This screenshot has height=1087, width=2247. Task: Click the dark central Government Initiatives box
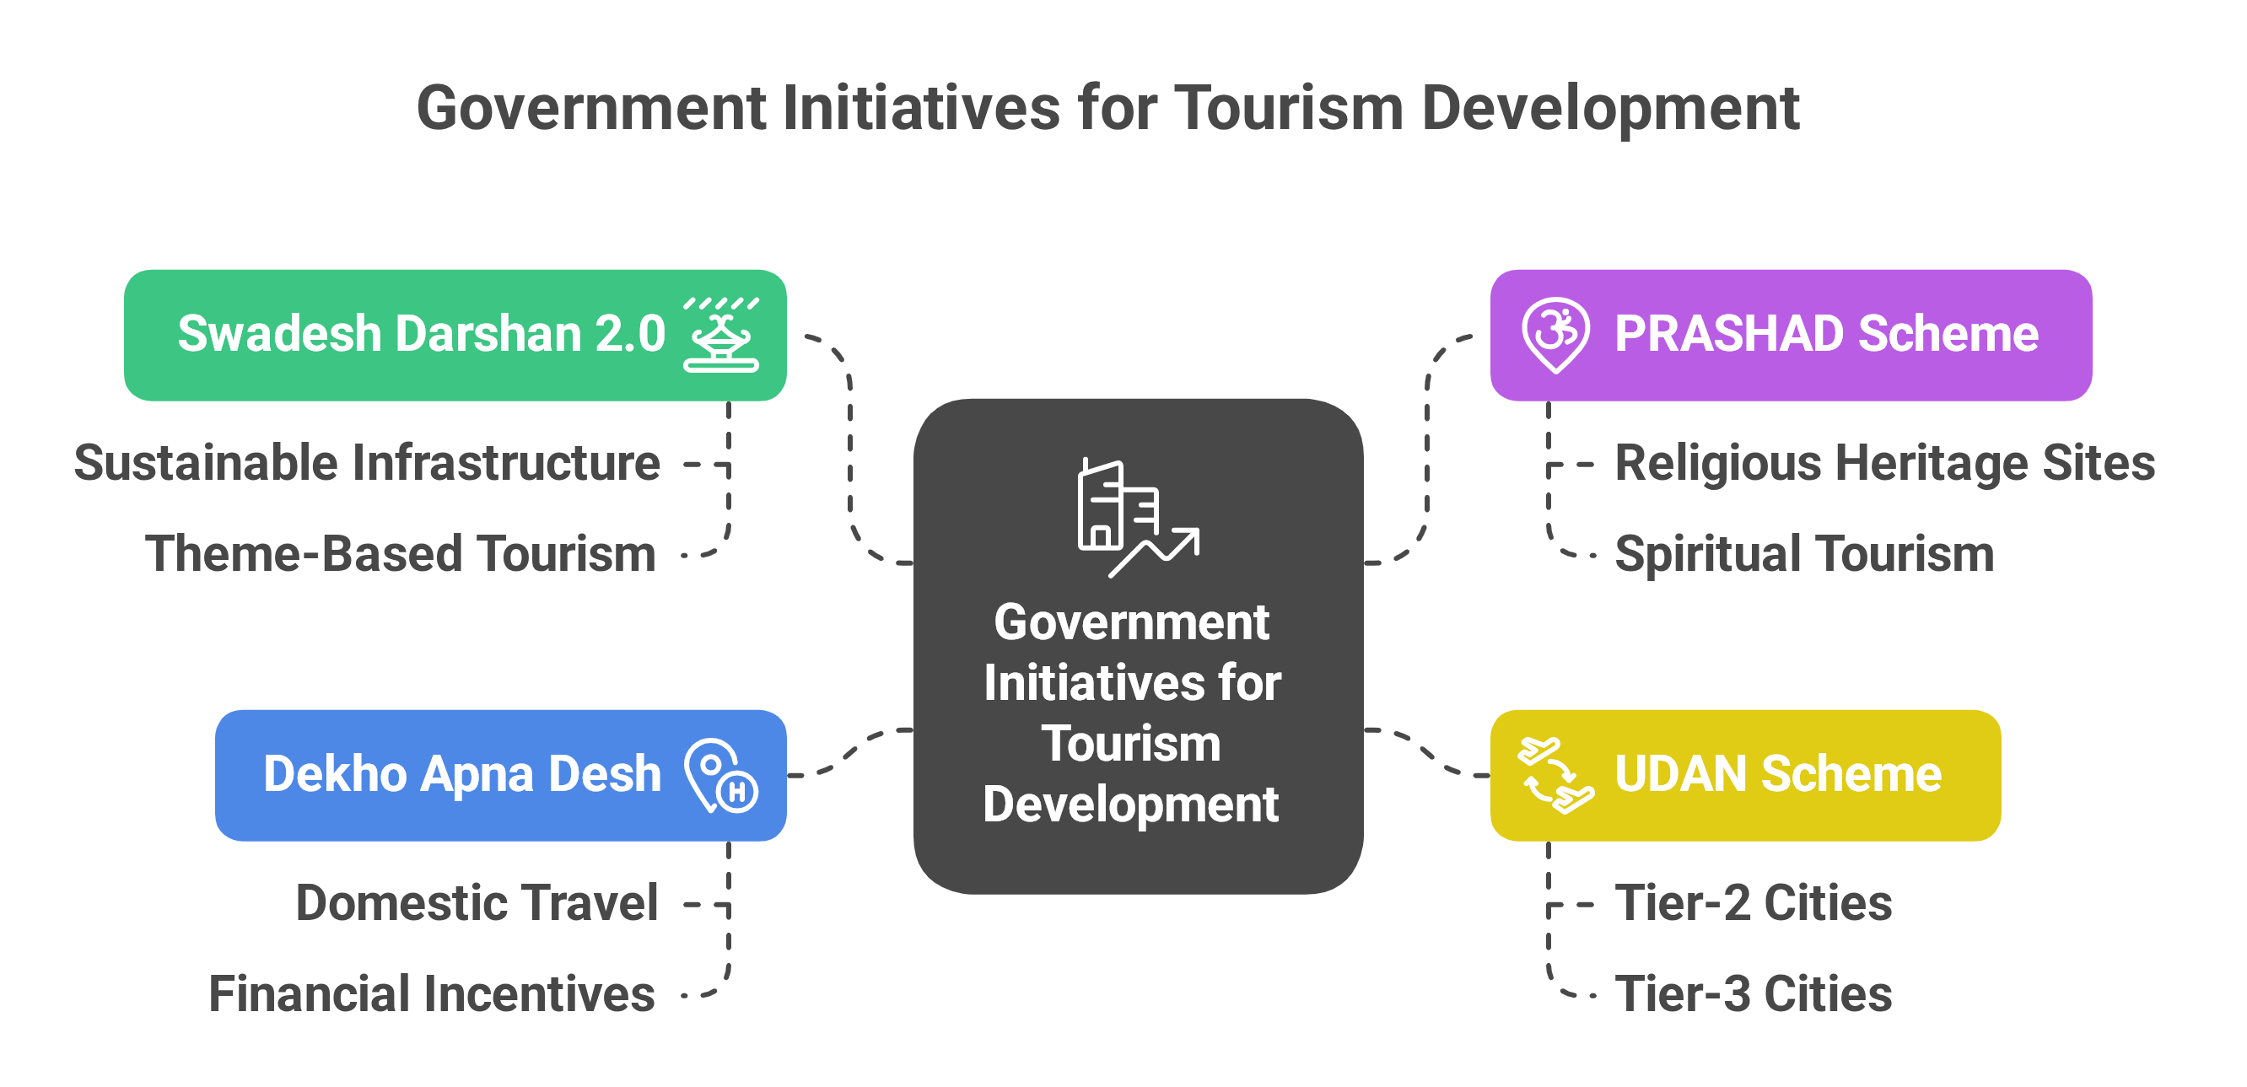(x=1139, y=647)
